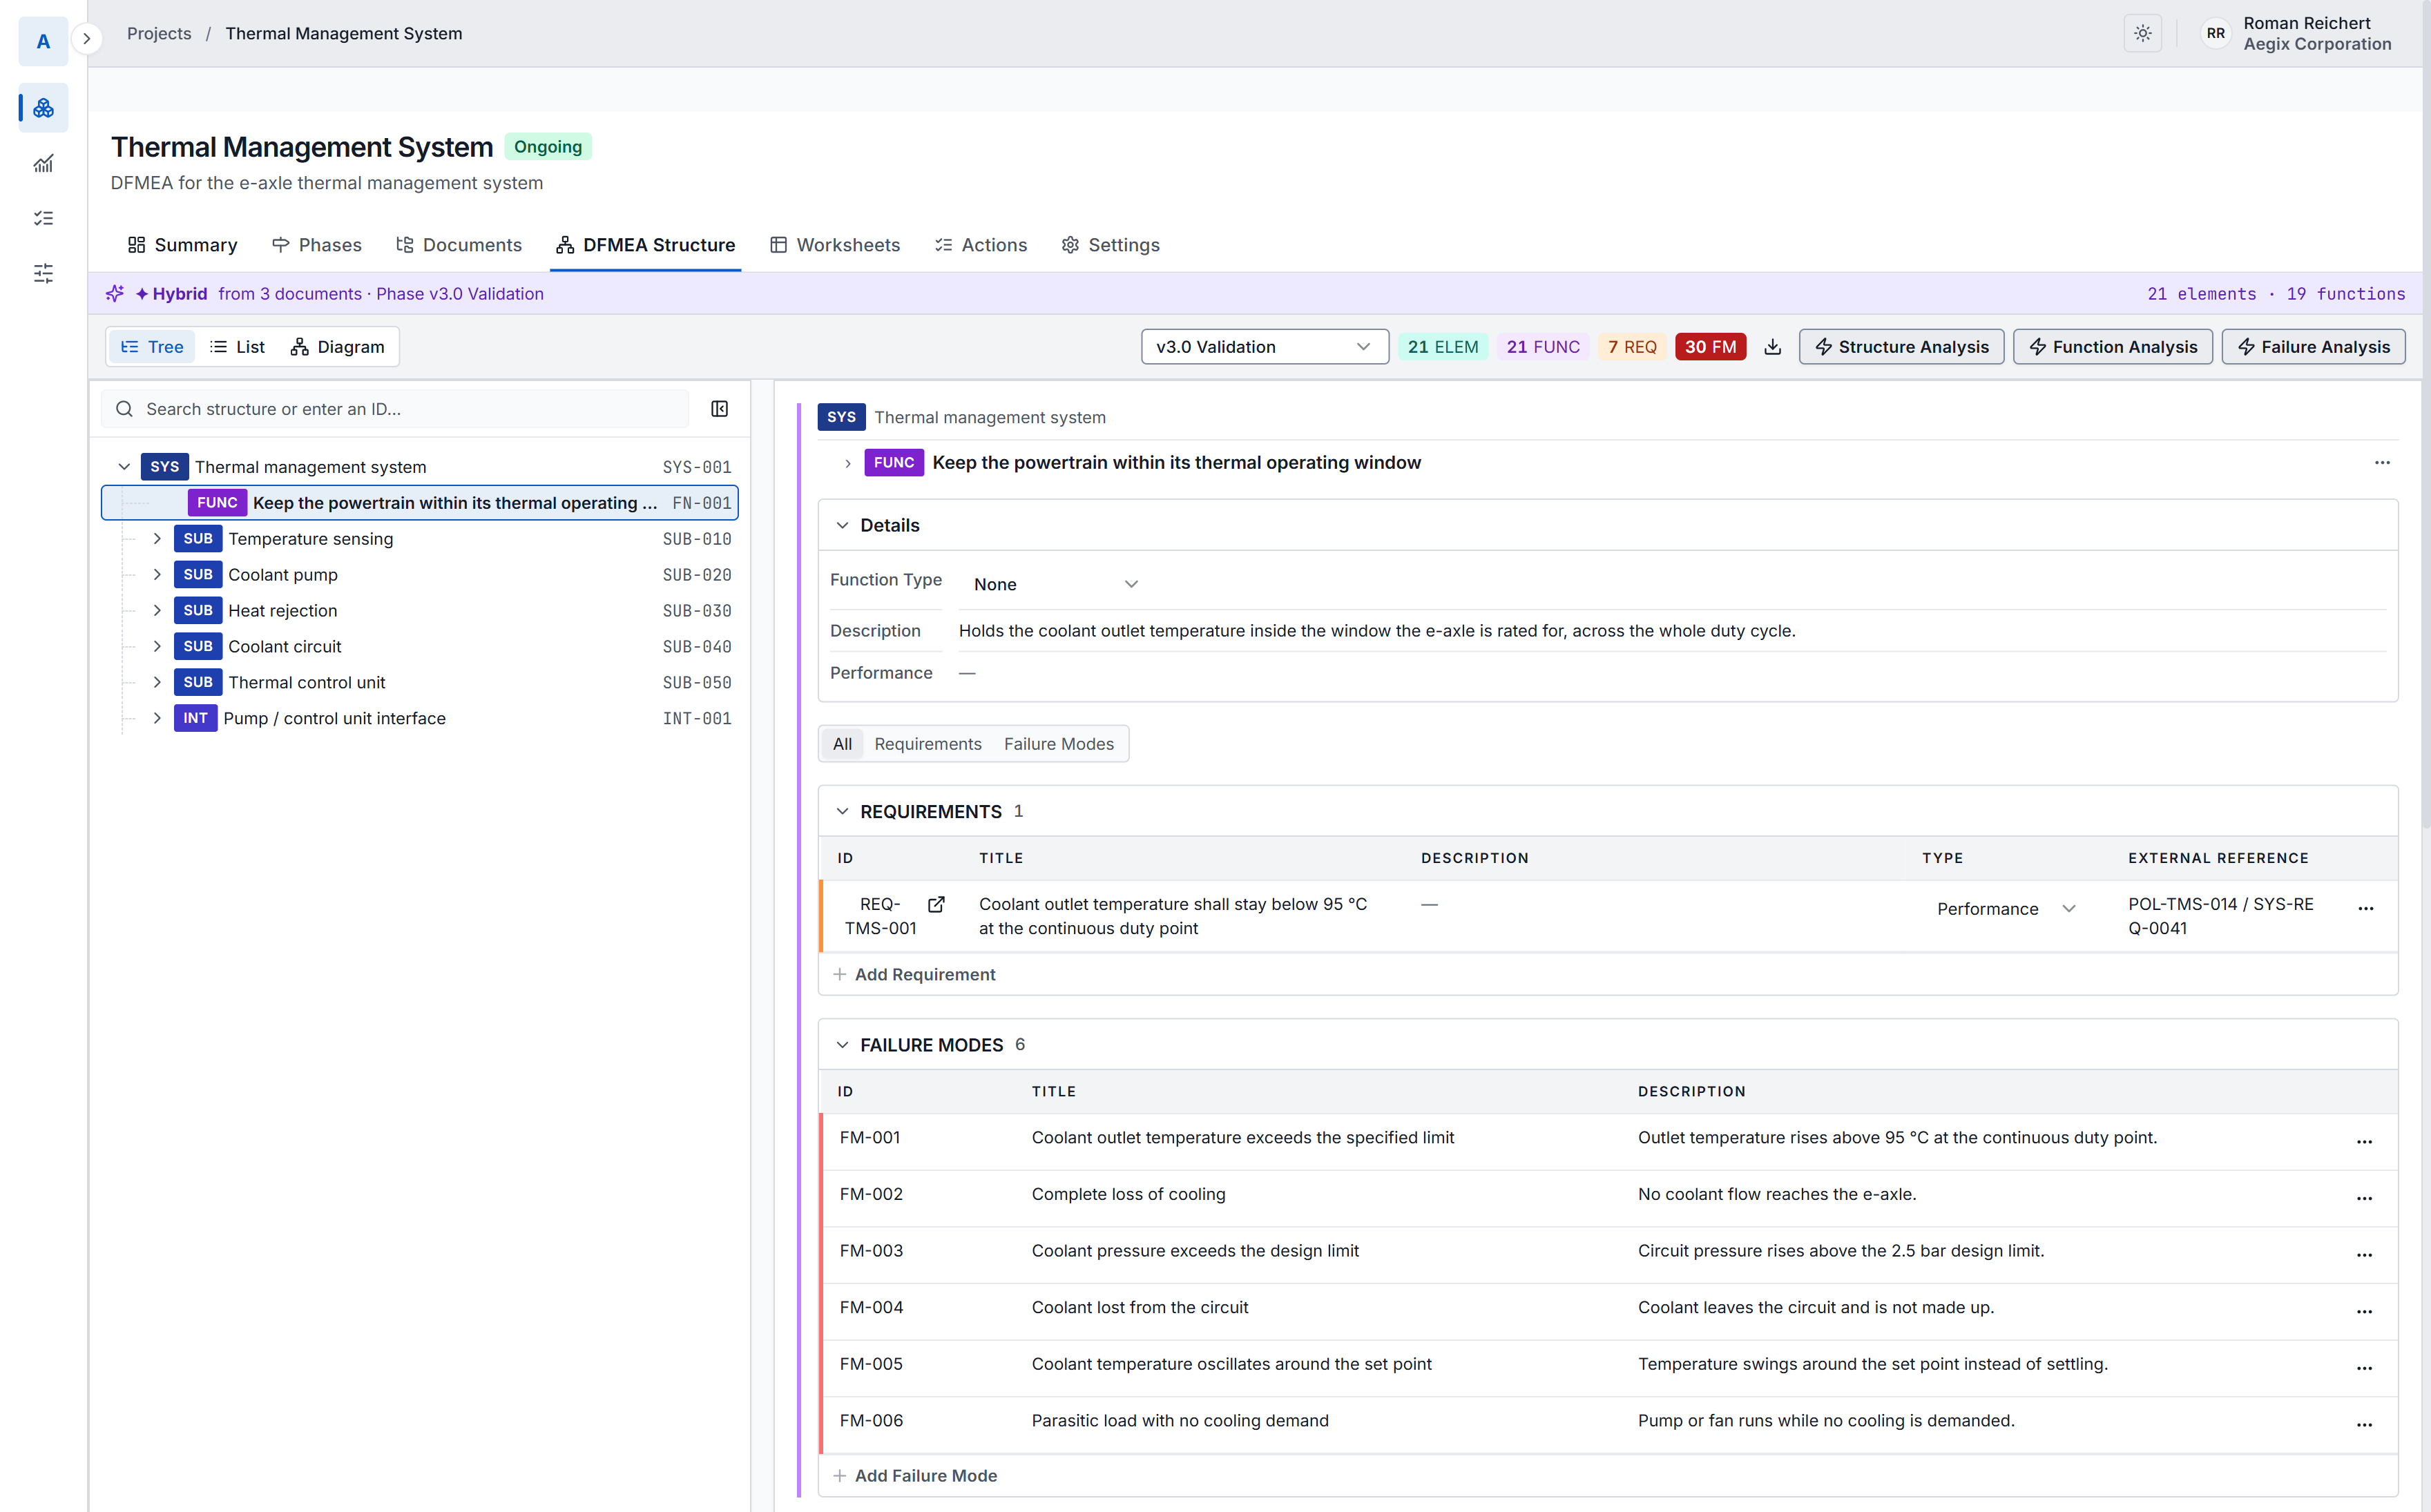Open more options for REQ-TMS-001 row
Viewport: 2431px width, 1512px height.
pos(2365,909)
